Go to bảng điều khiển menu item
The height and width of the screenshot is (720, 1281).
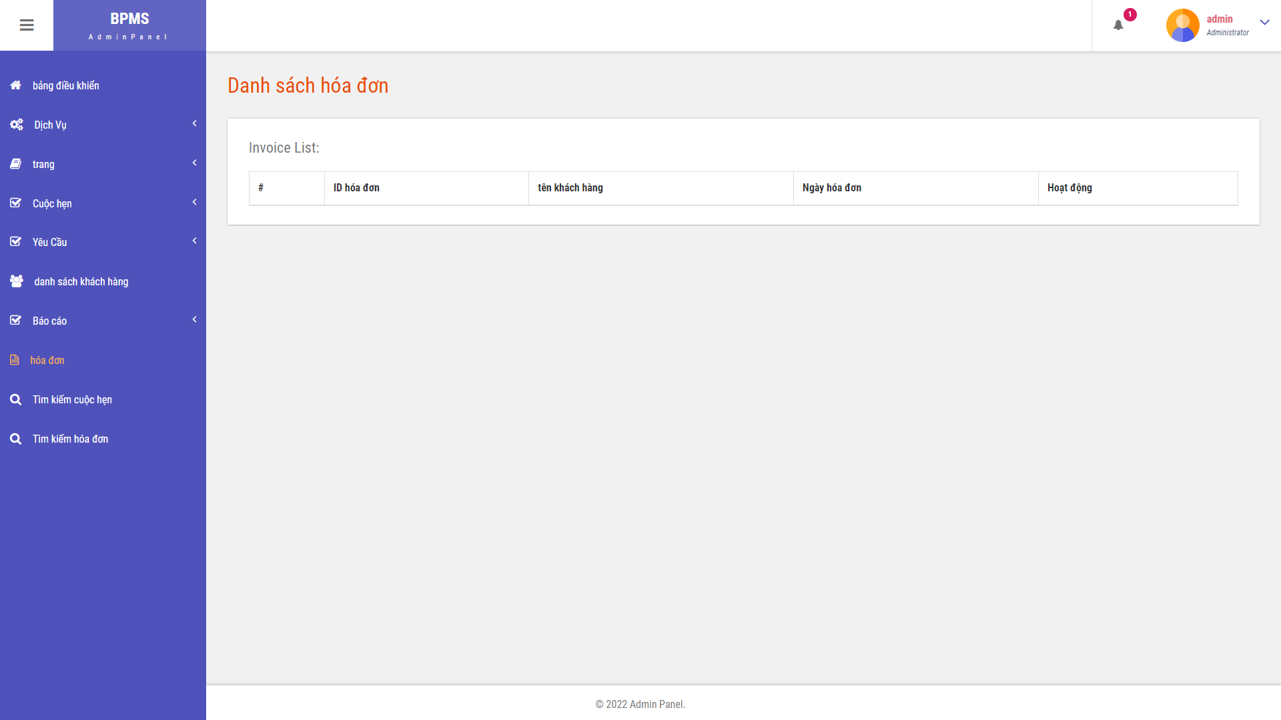pyautogui.click(x=66, y=85)
